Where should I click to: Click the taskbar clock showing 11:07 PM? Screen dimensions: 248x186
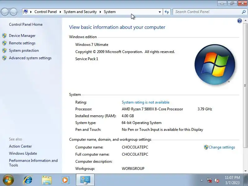tap(232, 180)
